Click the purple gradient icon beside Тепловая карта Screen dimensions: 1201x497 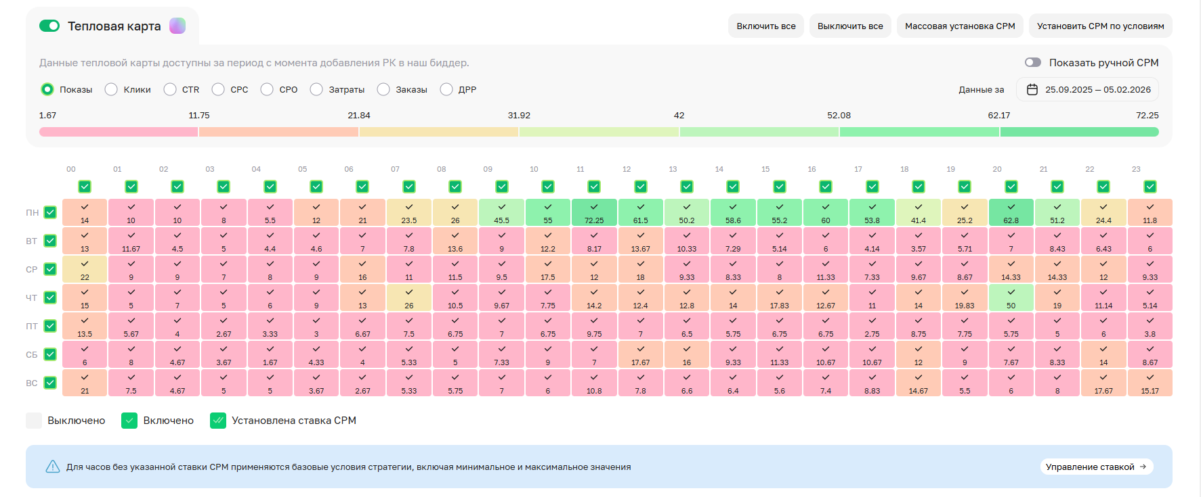[177, 26]
